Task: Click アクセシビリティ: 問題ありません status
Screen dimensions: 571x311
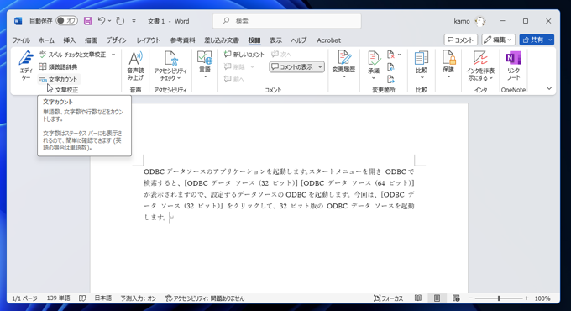Action: point(205,298)
